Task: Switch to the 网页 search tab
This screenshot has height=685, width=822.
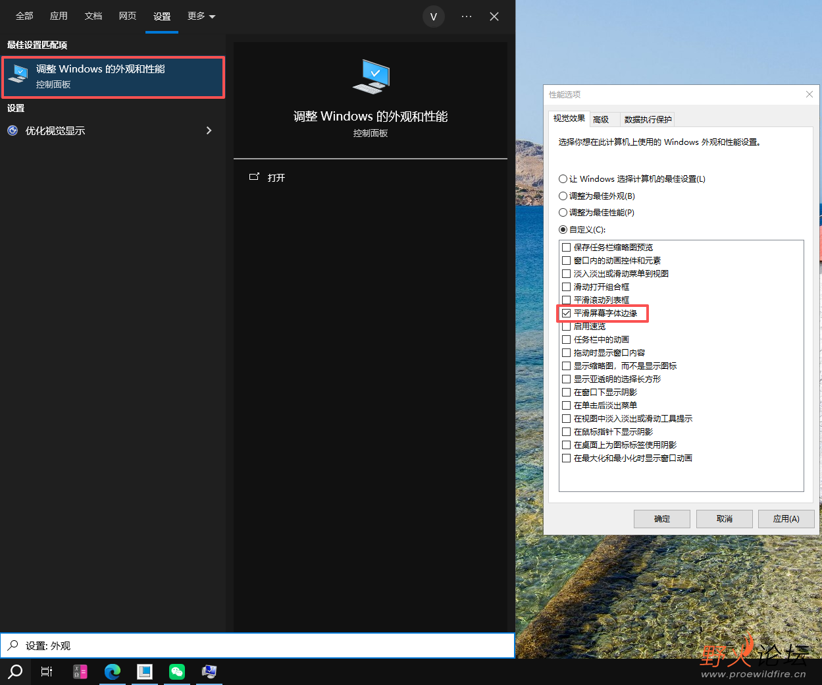Action: (x=127, y=16)
